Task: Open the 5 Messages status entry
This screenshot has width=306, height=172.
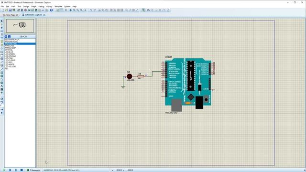Action: click(33, 170)
